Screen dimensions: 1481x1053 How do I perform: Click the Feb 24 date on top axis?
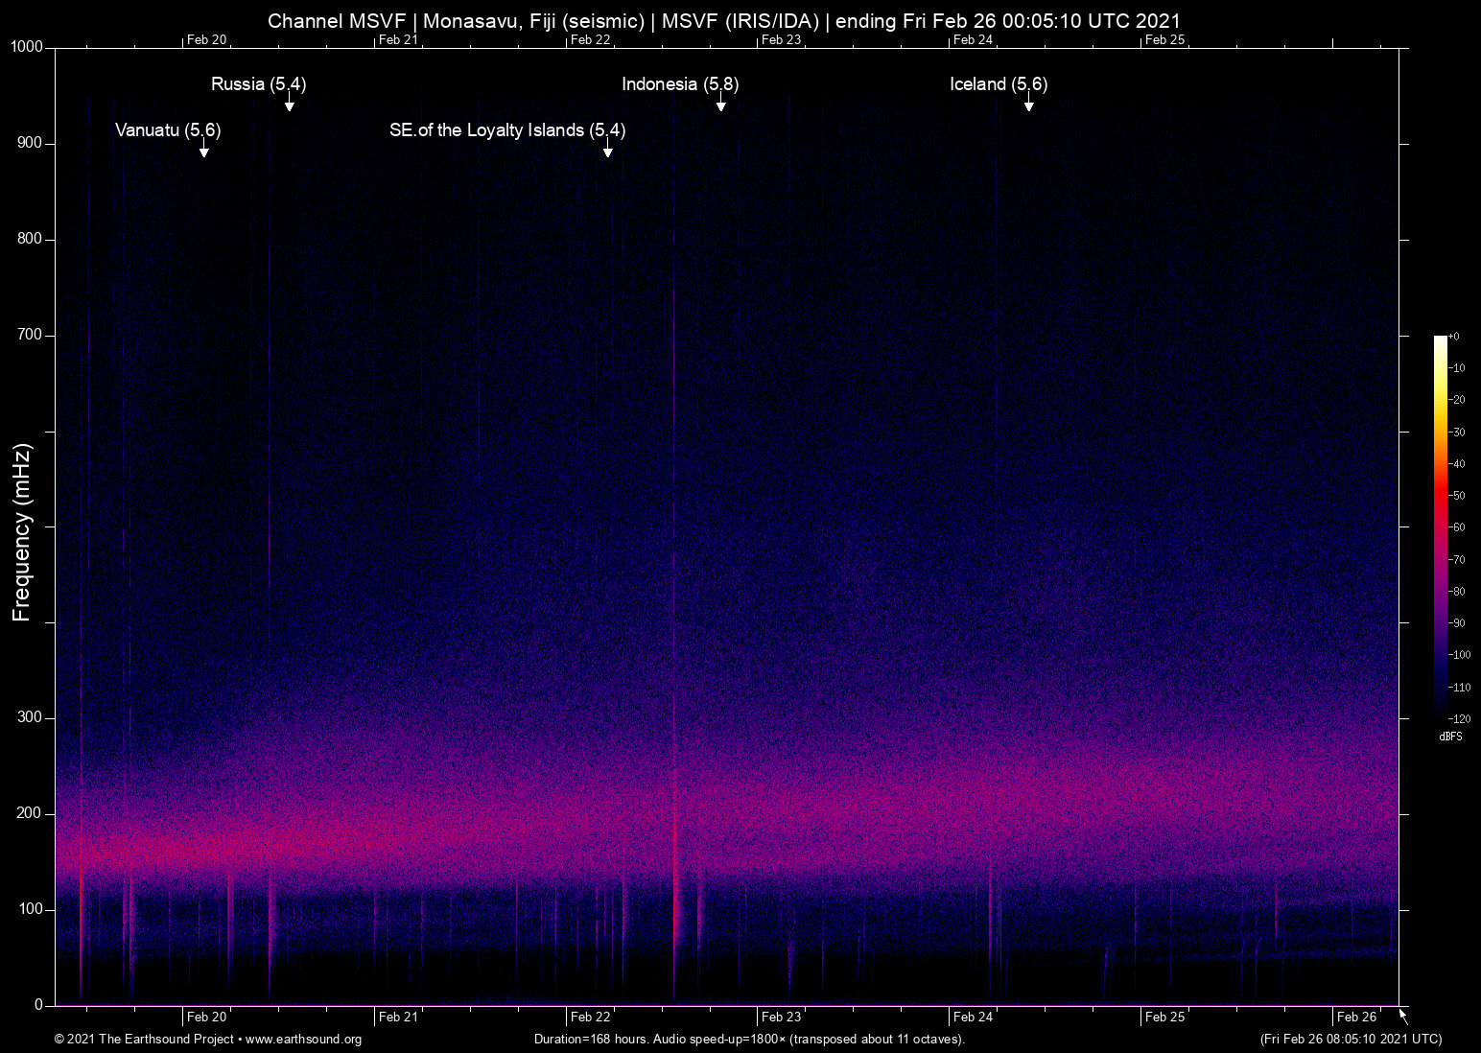pyautogui.click(x=973, y=40)
